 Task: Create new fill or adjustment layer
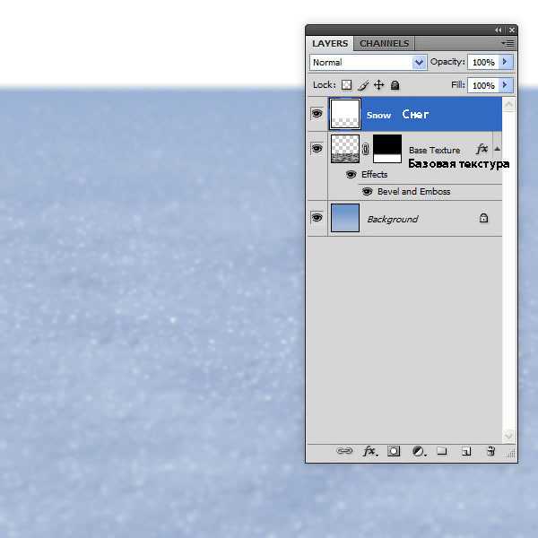[419, 451]
